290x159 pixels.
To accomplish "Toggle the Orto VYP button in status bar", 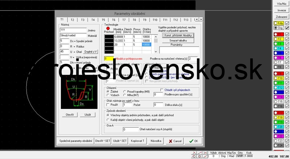I will (x=240, y=156).
